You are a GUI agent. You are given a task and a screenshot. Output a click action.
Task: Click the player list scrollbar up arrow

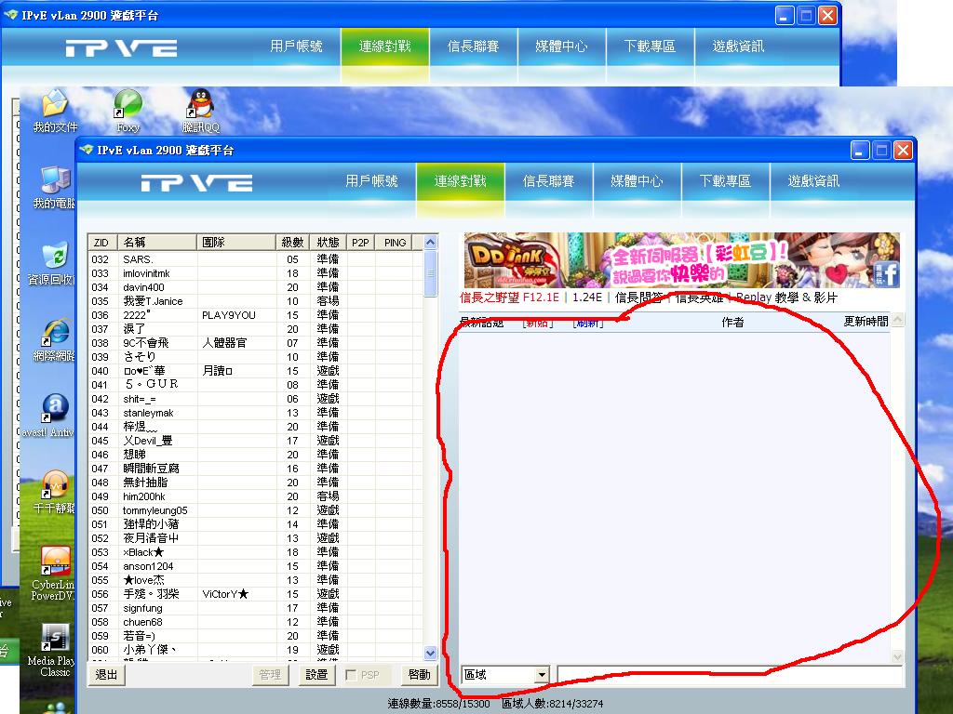(x=430, y=243)
